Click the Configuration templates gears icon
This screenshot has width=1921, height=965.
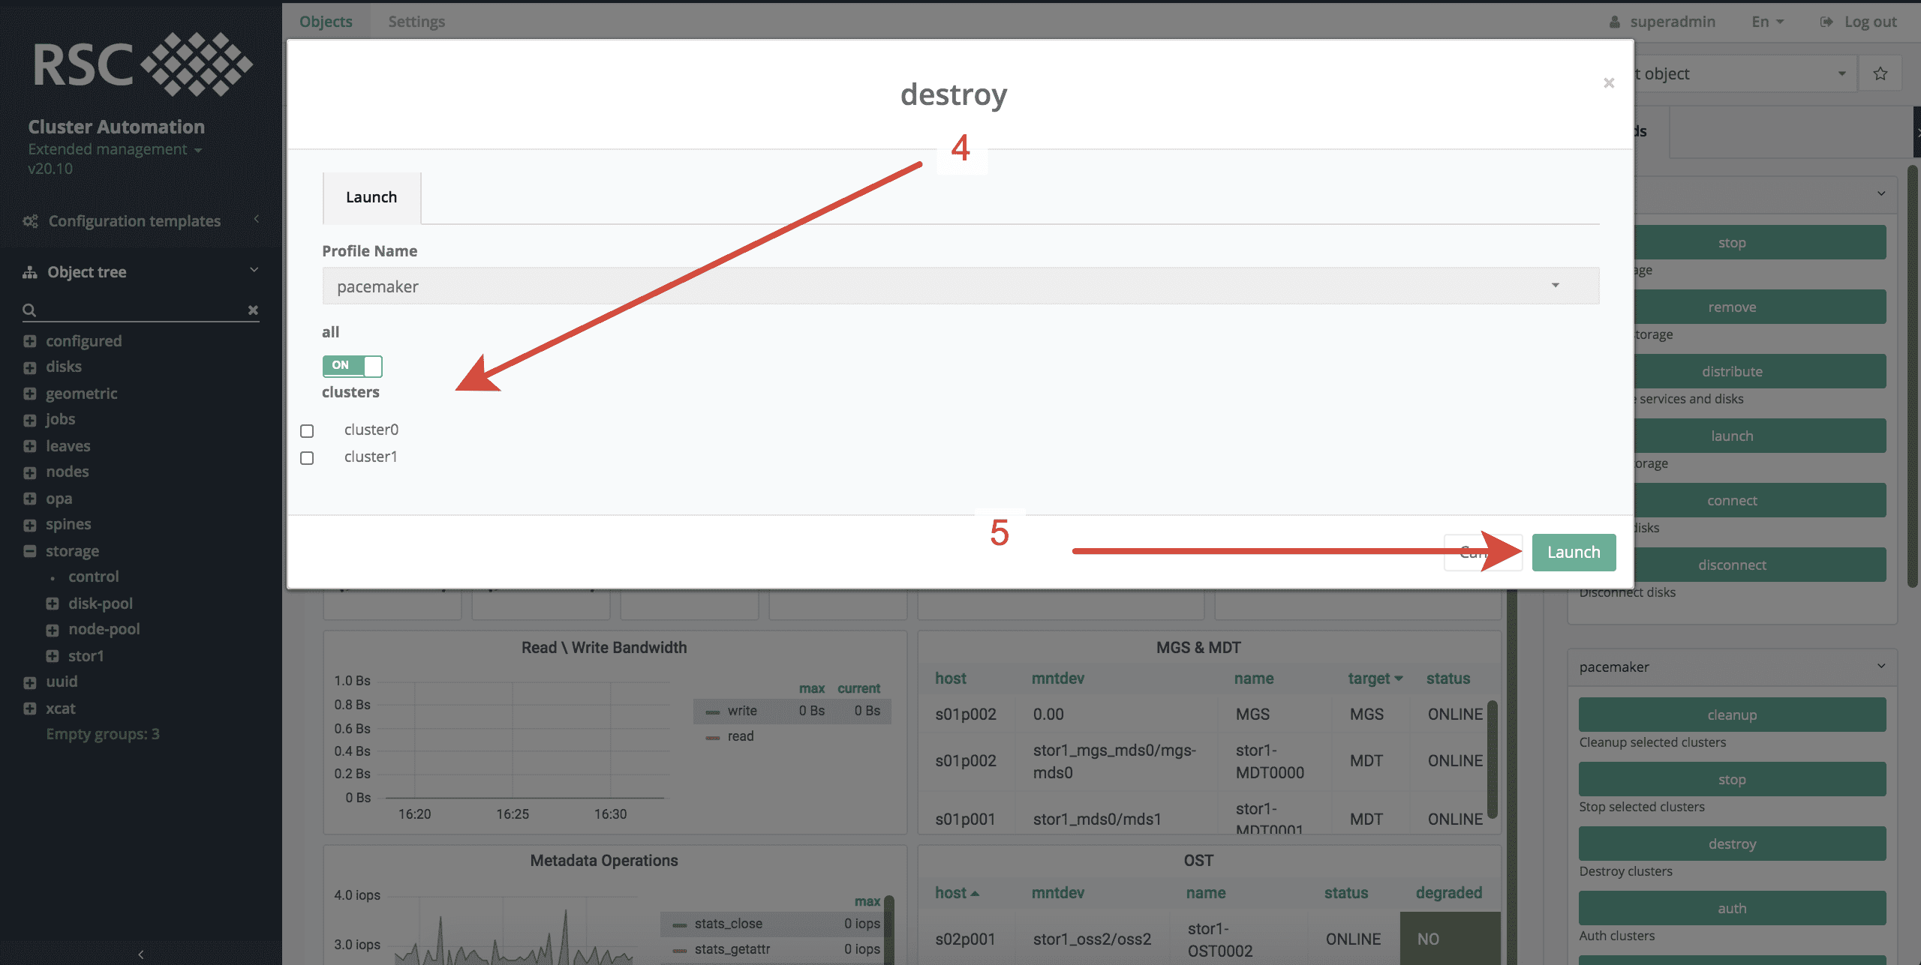(x=31, y=221)
